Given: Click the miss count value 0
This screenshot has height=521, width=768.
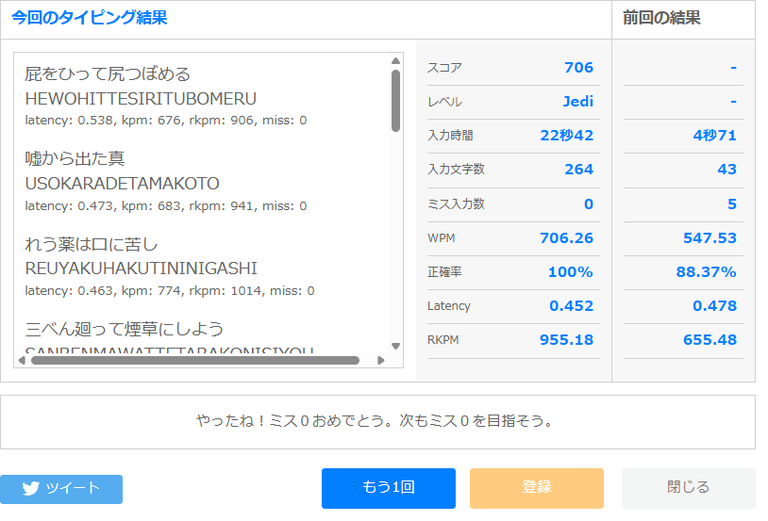Looking at the screenshot, I should click(589, 204).
